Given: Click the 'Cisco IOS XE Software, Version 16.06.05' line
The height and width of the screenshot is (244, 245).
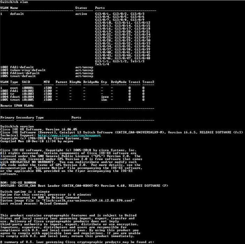Looking at the screenshot, I should (39, 129).
